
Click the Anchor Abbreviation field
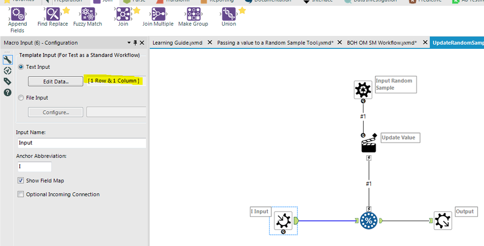tap(34, 166)
